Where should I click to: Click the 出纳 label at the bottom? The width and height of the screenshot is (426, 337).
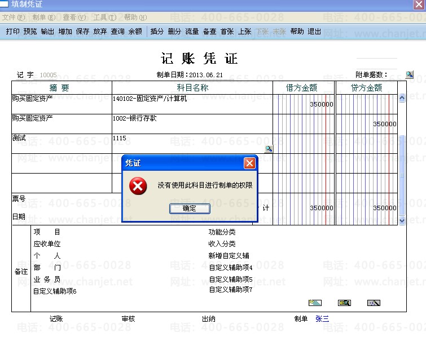[209, 319]
